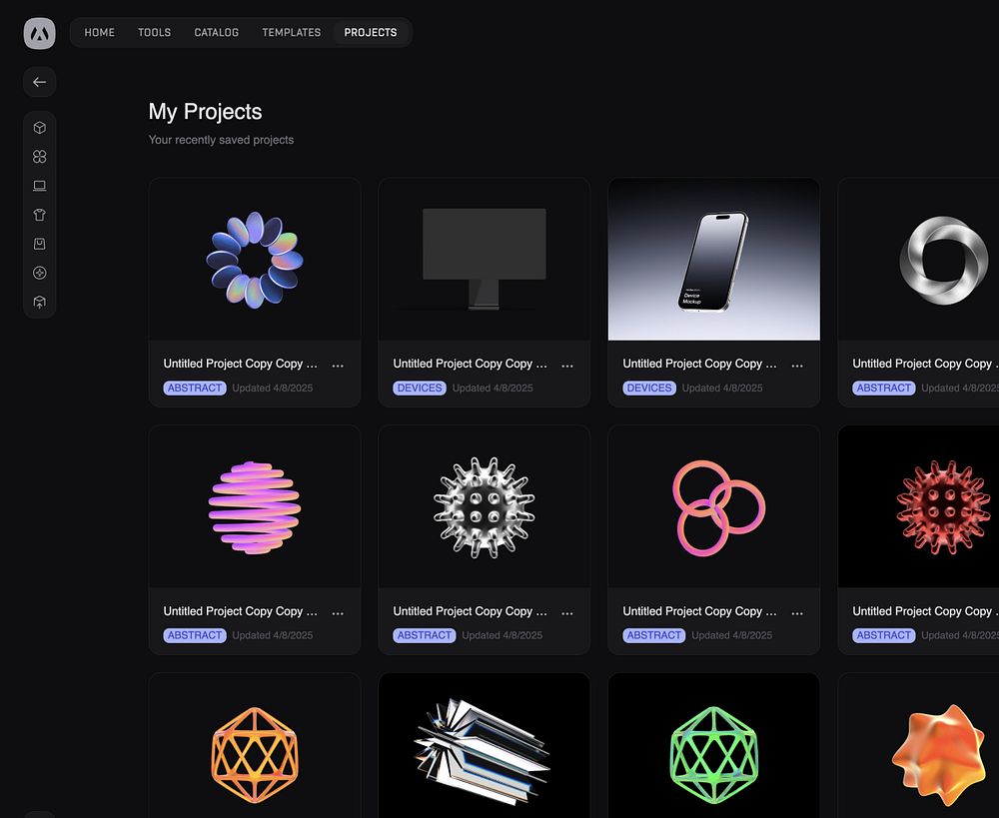Open the red spiky ball thumbnail
The width and height of the screenshot is (999, 818).
click(919, 506)
